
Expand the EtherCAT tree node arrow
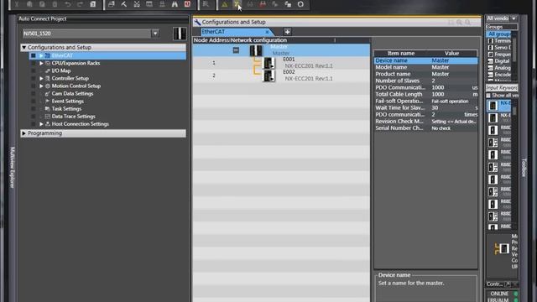click(x=41, y=55)
